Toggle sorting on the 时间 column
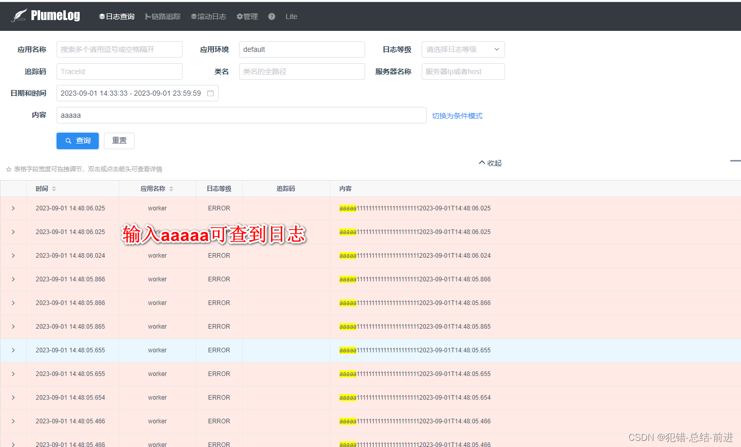Image resolution: width=741 pixels, height=447 pixels. click(54, 188)
